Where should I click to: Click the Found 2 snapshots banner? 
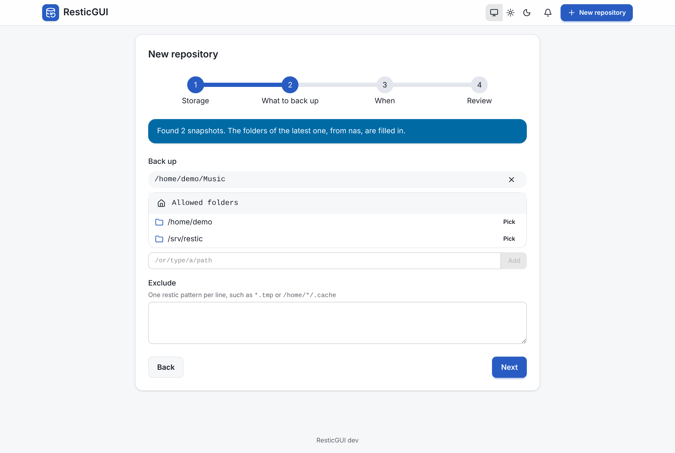click(x=337, y=131)
